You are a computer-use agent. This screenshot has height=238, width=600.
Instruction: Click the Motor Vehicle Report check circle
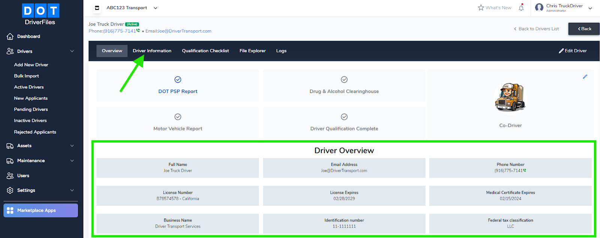pos(178,117)
